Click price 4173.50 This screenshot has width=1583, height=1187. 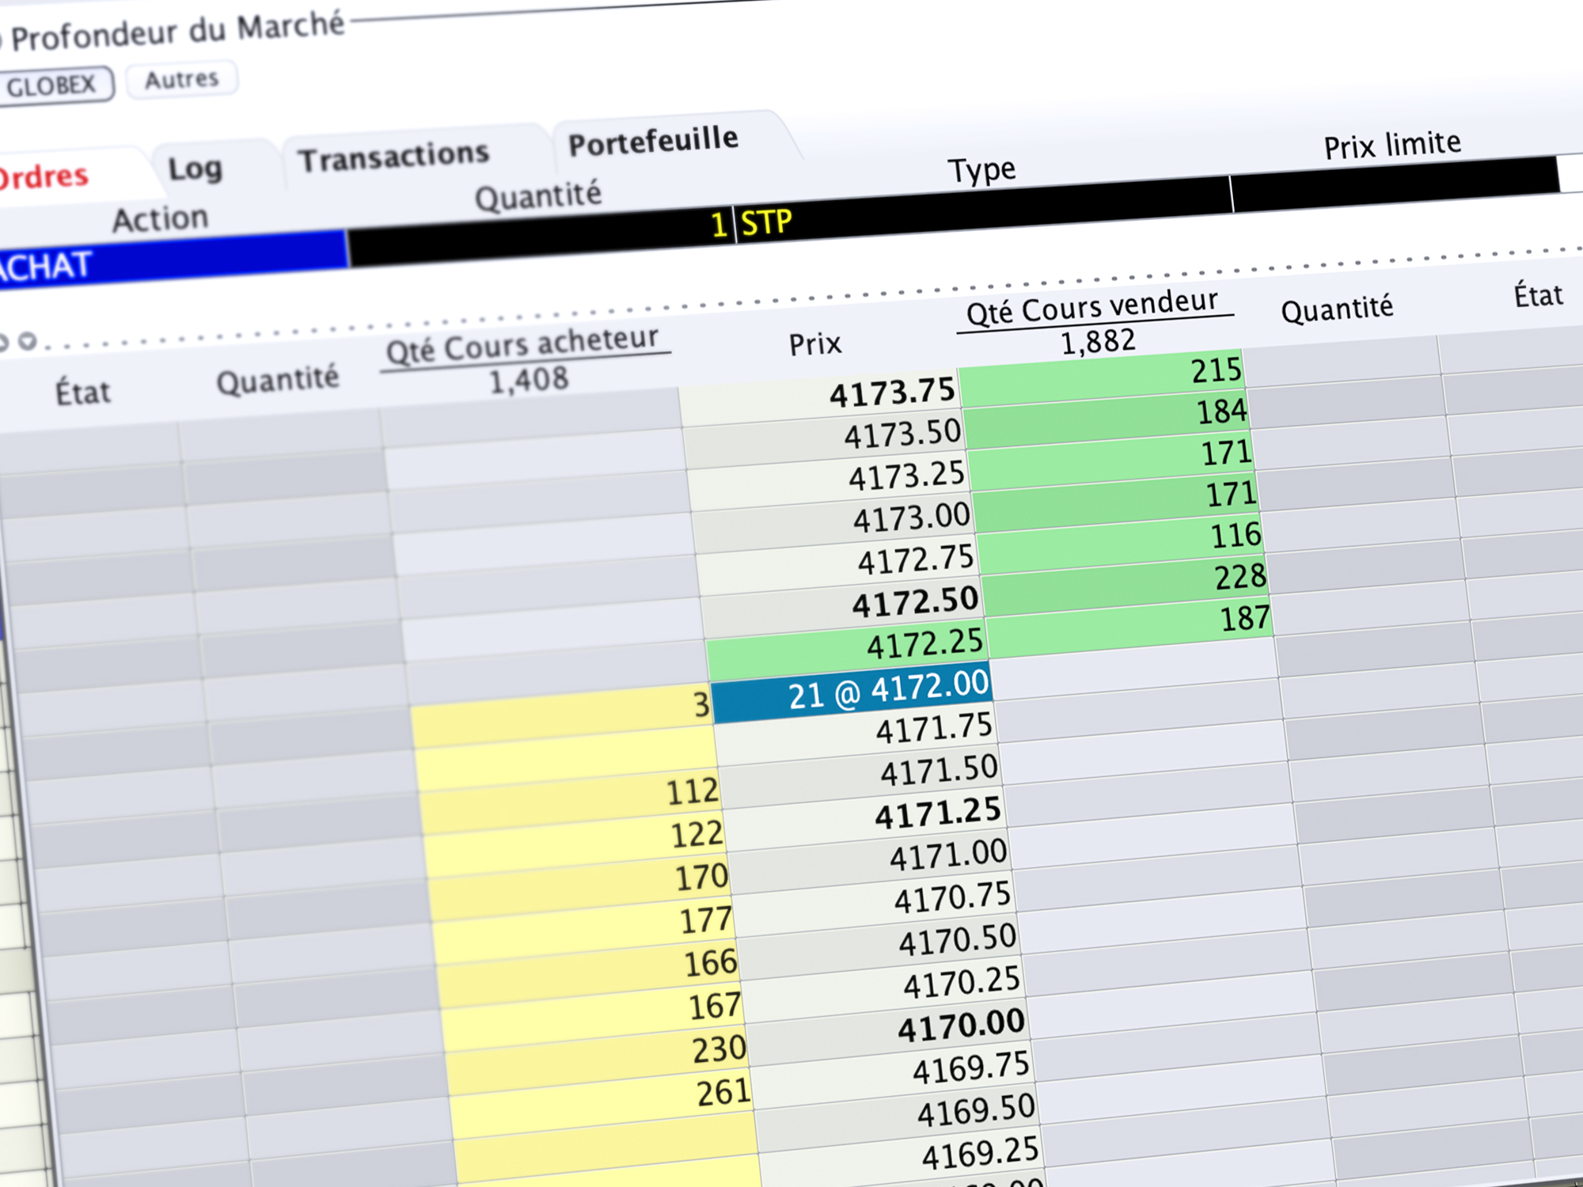(902, 434)
